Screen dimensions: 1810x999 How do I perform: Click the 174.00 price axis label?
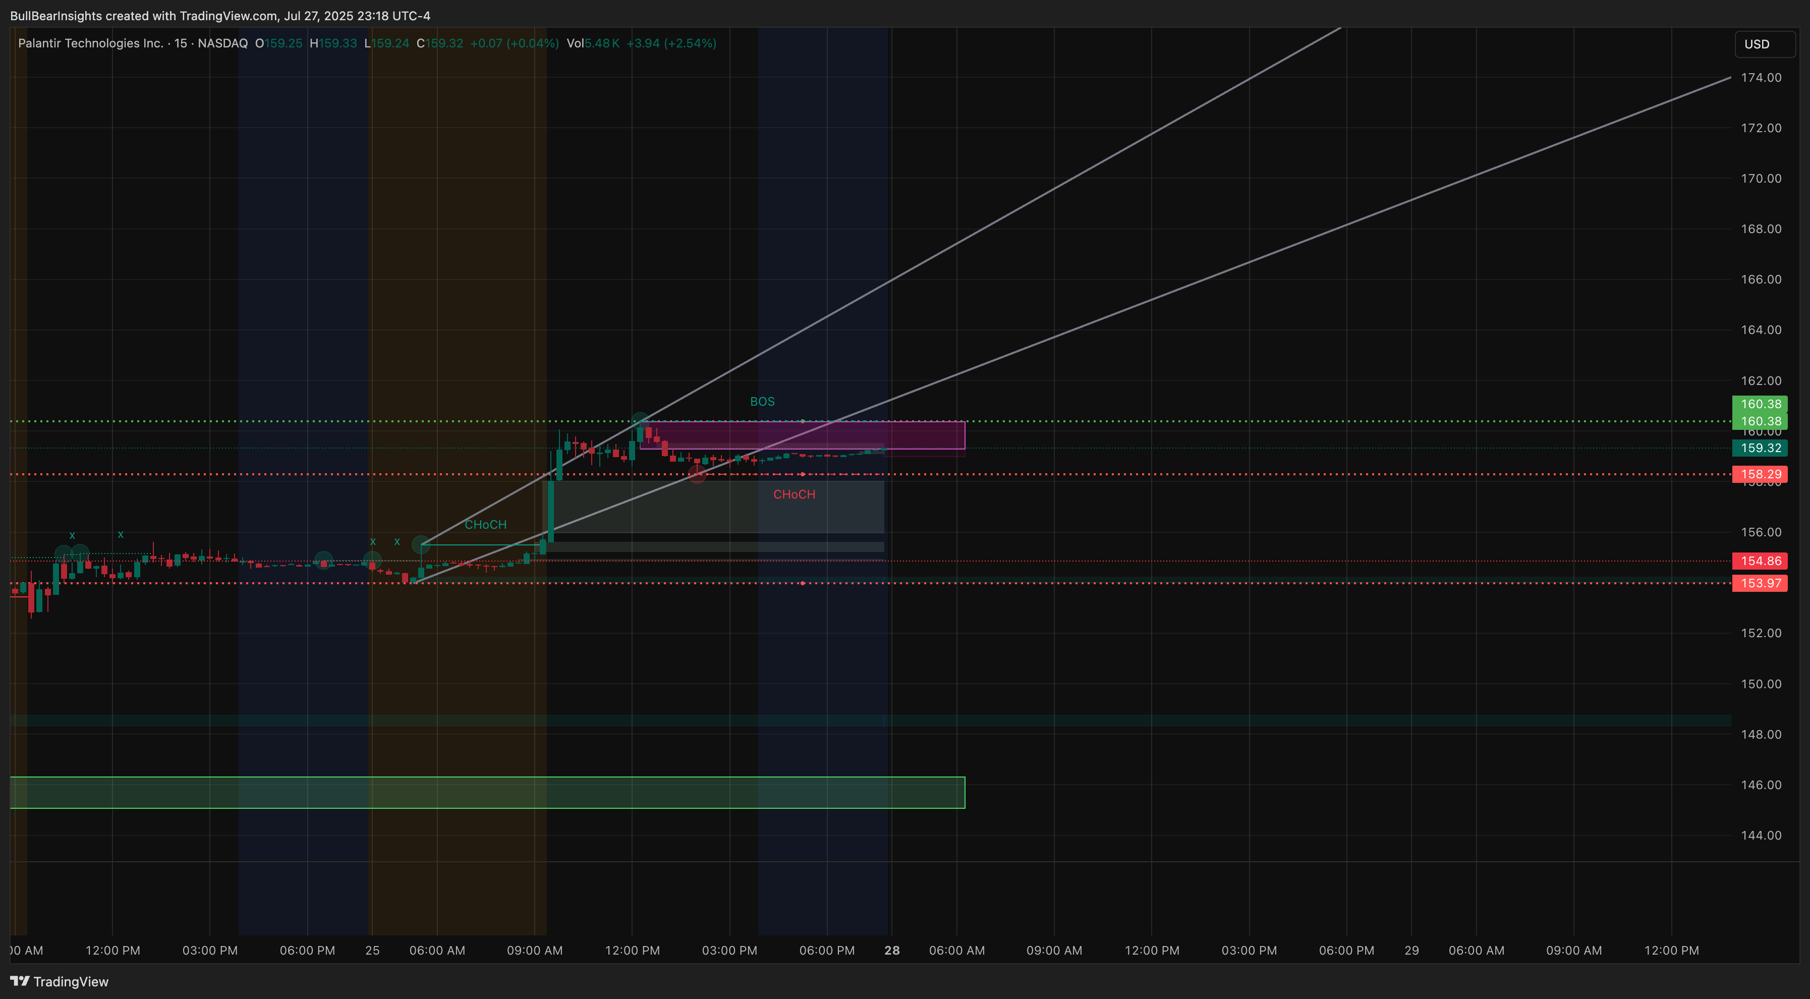tap(1761, 77)
